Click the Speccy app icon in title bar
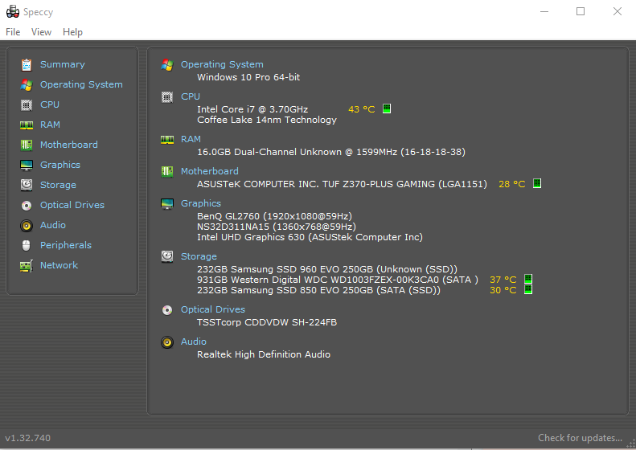The width and height of the screenshot is (636, 450). tap(13, 12)
